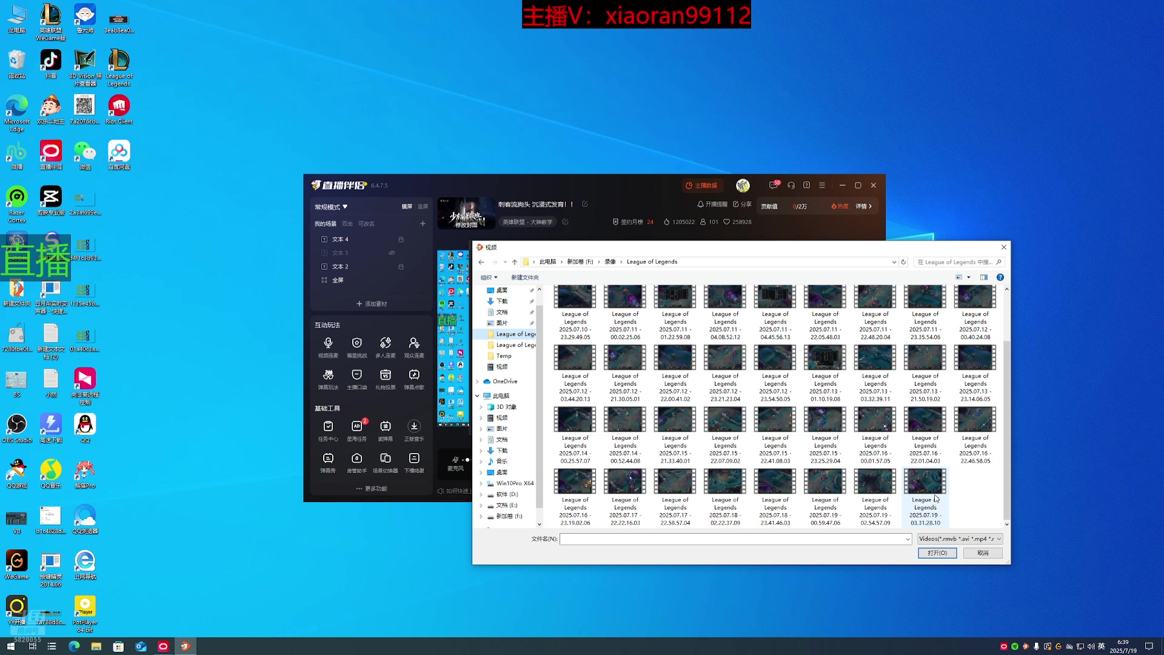
Task: Edit the stream title pencil icon
Action: point(584,204)
